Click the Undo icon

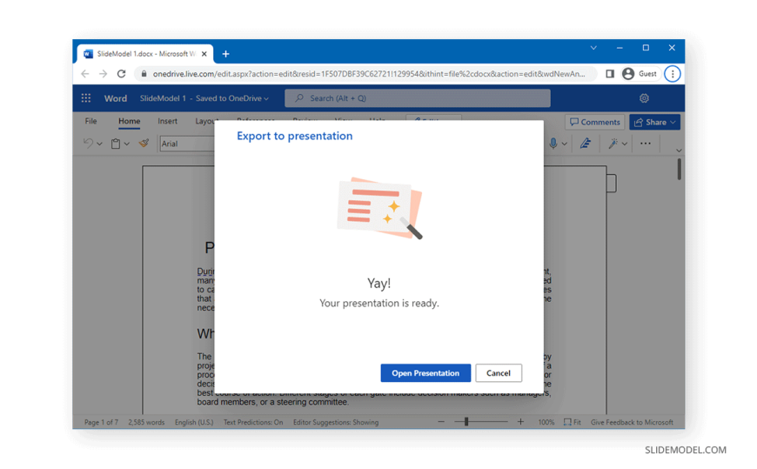[x=89, y=144]
